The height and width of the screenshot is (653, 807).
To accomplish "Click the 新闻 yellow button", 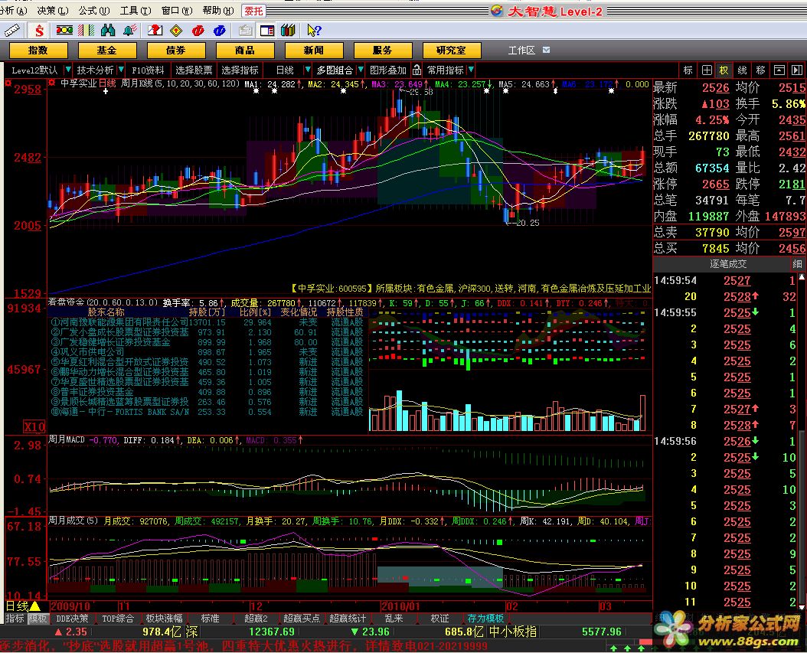I will click(x=314, y=51).
